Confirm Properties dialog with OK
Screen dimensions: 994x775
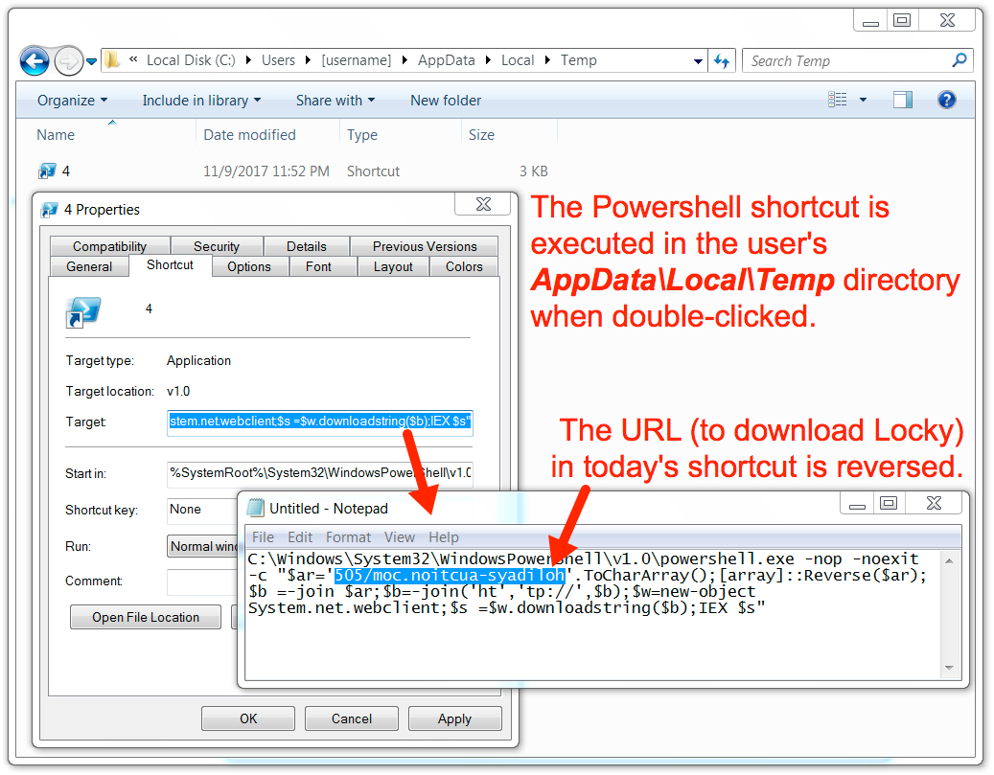(248, 718)
